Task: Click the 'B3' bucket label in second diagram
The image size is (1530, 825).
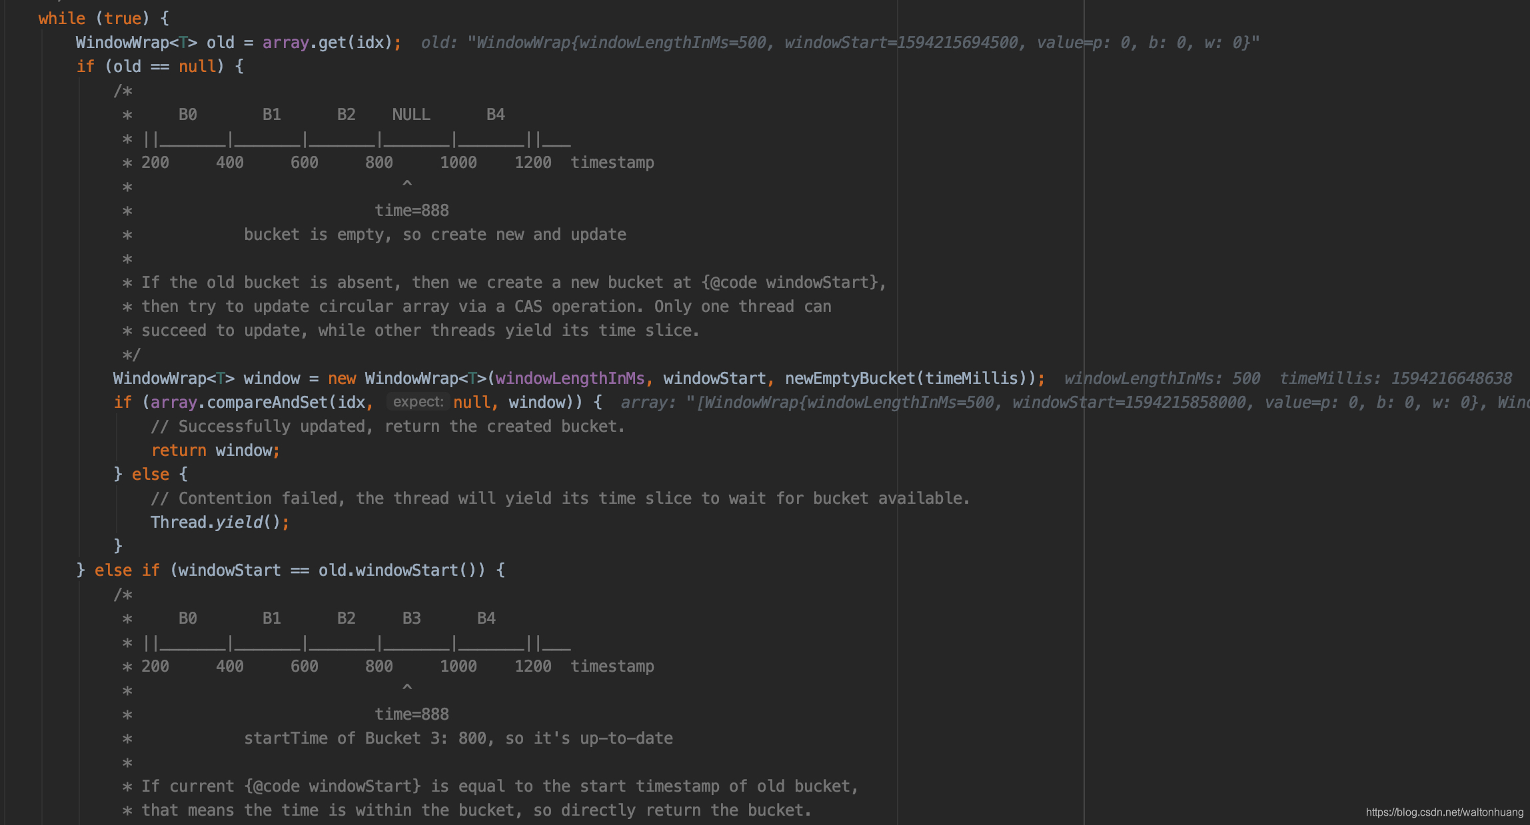Action: [x=411, y=618]
